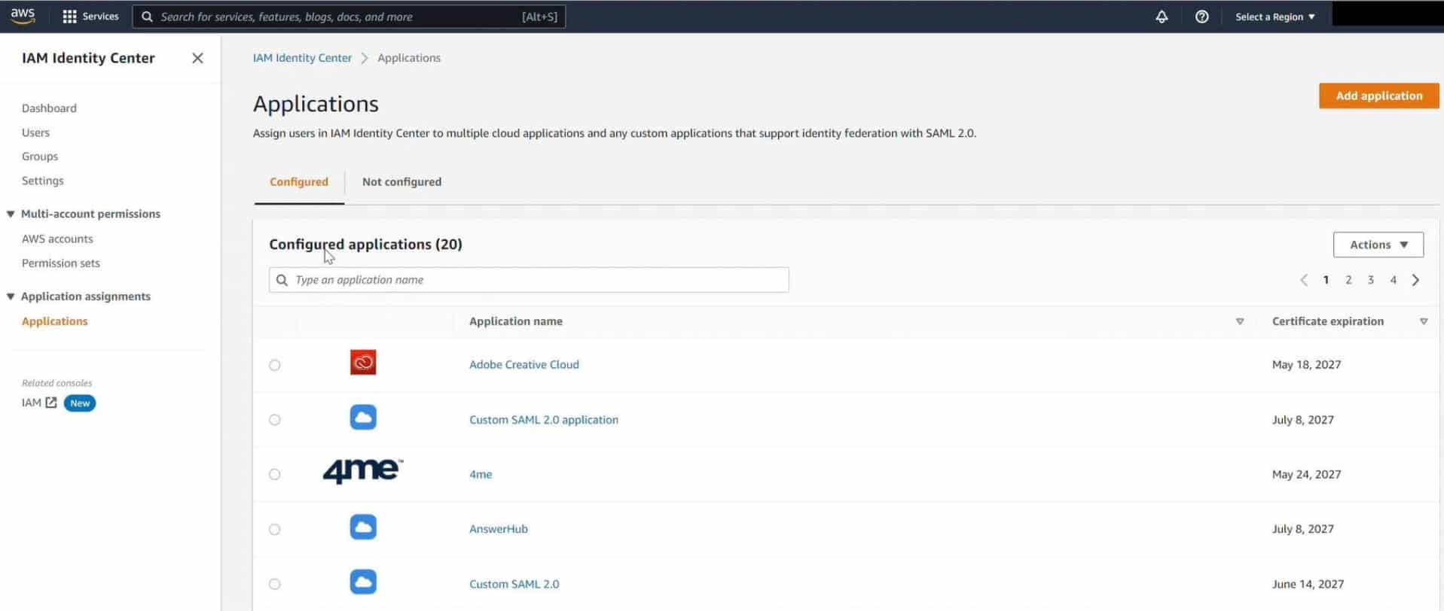
Task: Select the Custom SAML 2.0 radio button
Action: [275, 584]
